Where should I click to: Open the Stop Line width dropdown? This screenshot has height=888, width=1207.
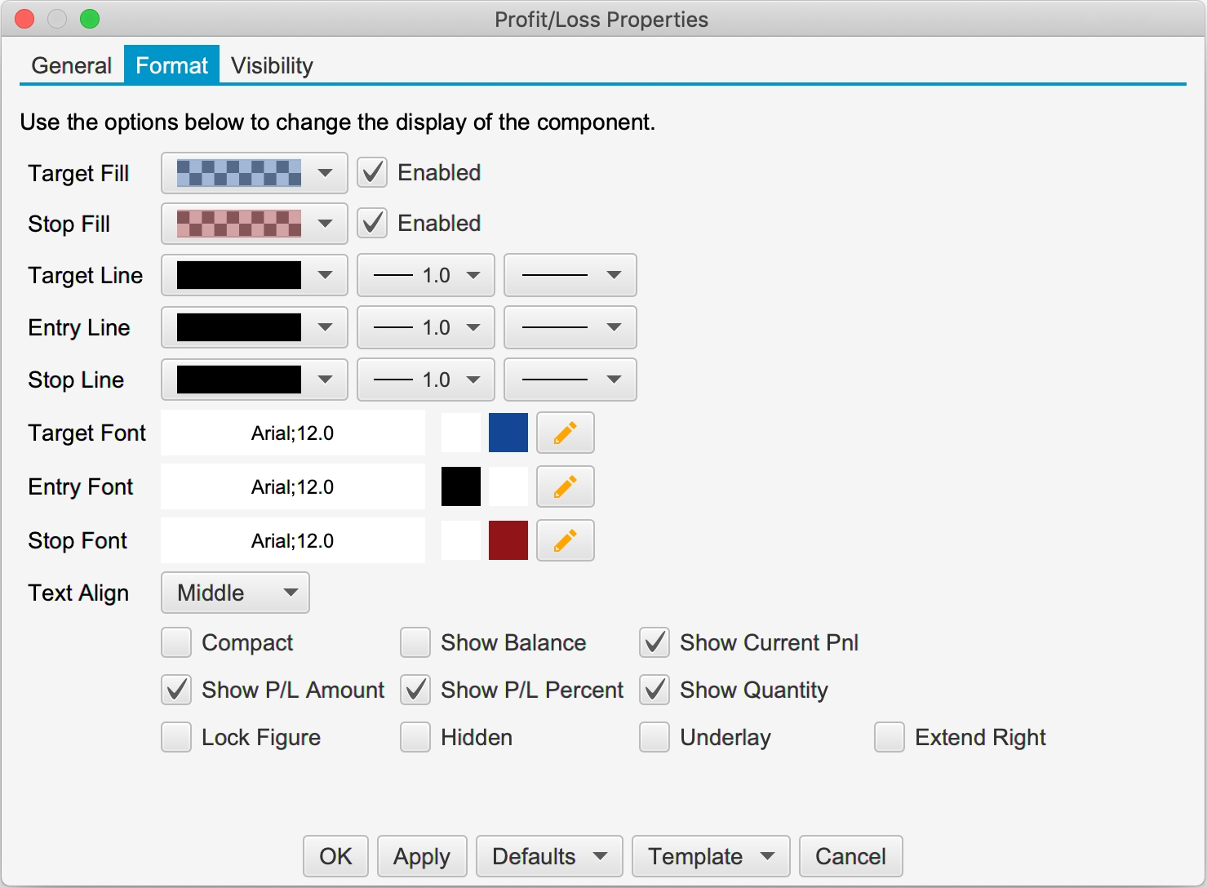tap(426, 380)
